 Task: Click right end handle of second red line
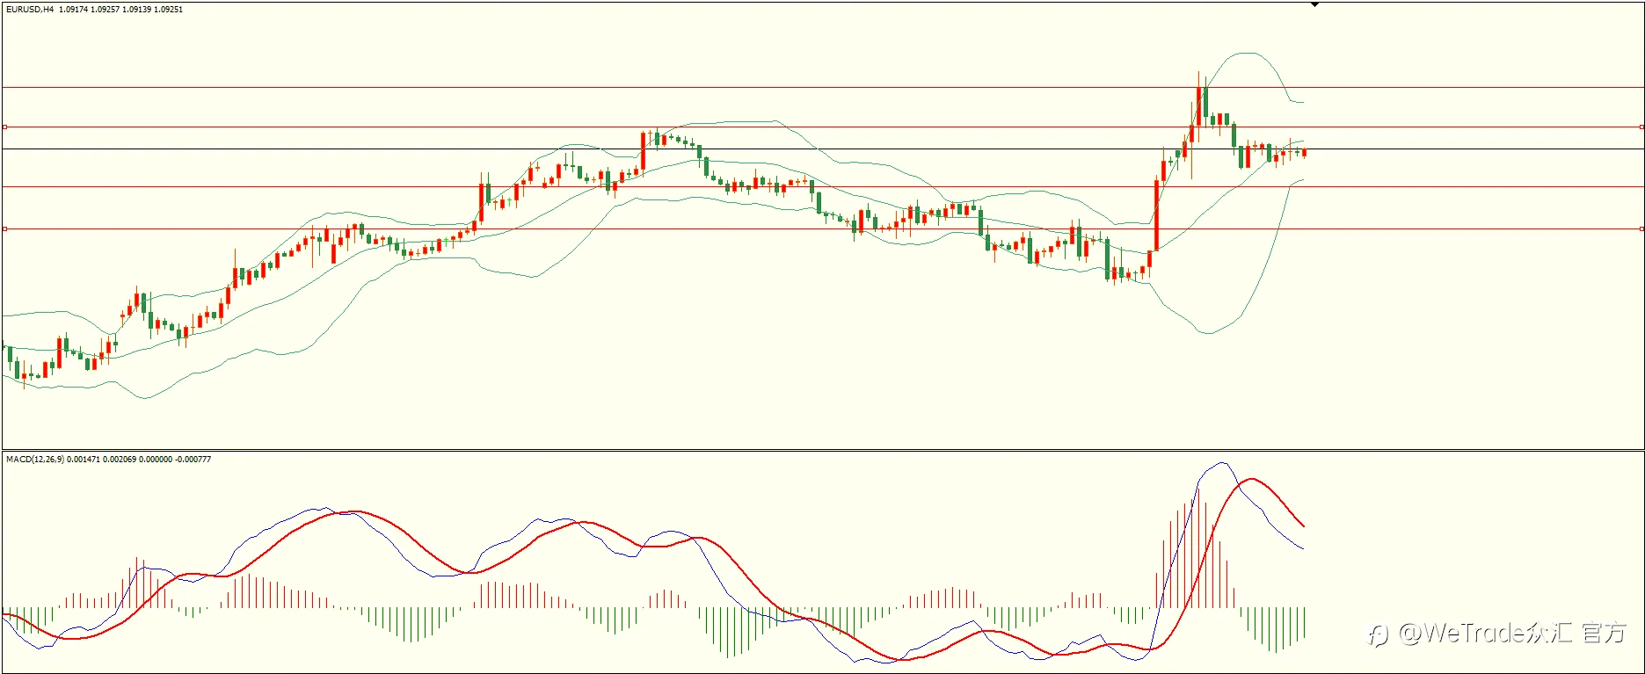[x=1641, y=127]
